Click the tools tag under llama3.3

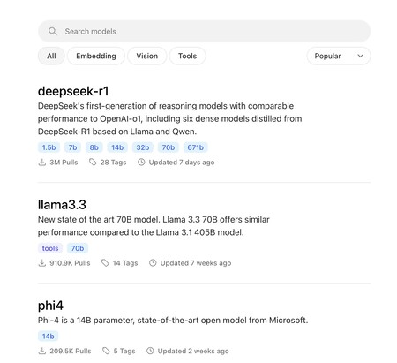[50, 248]
